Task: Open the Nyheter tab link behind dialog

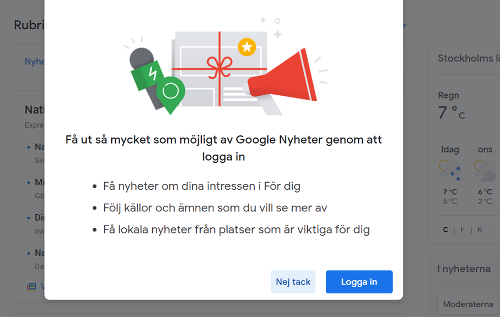Action: [34, 62]
